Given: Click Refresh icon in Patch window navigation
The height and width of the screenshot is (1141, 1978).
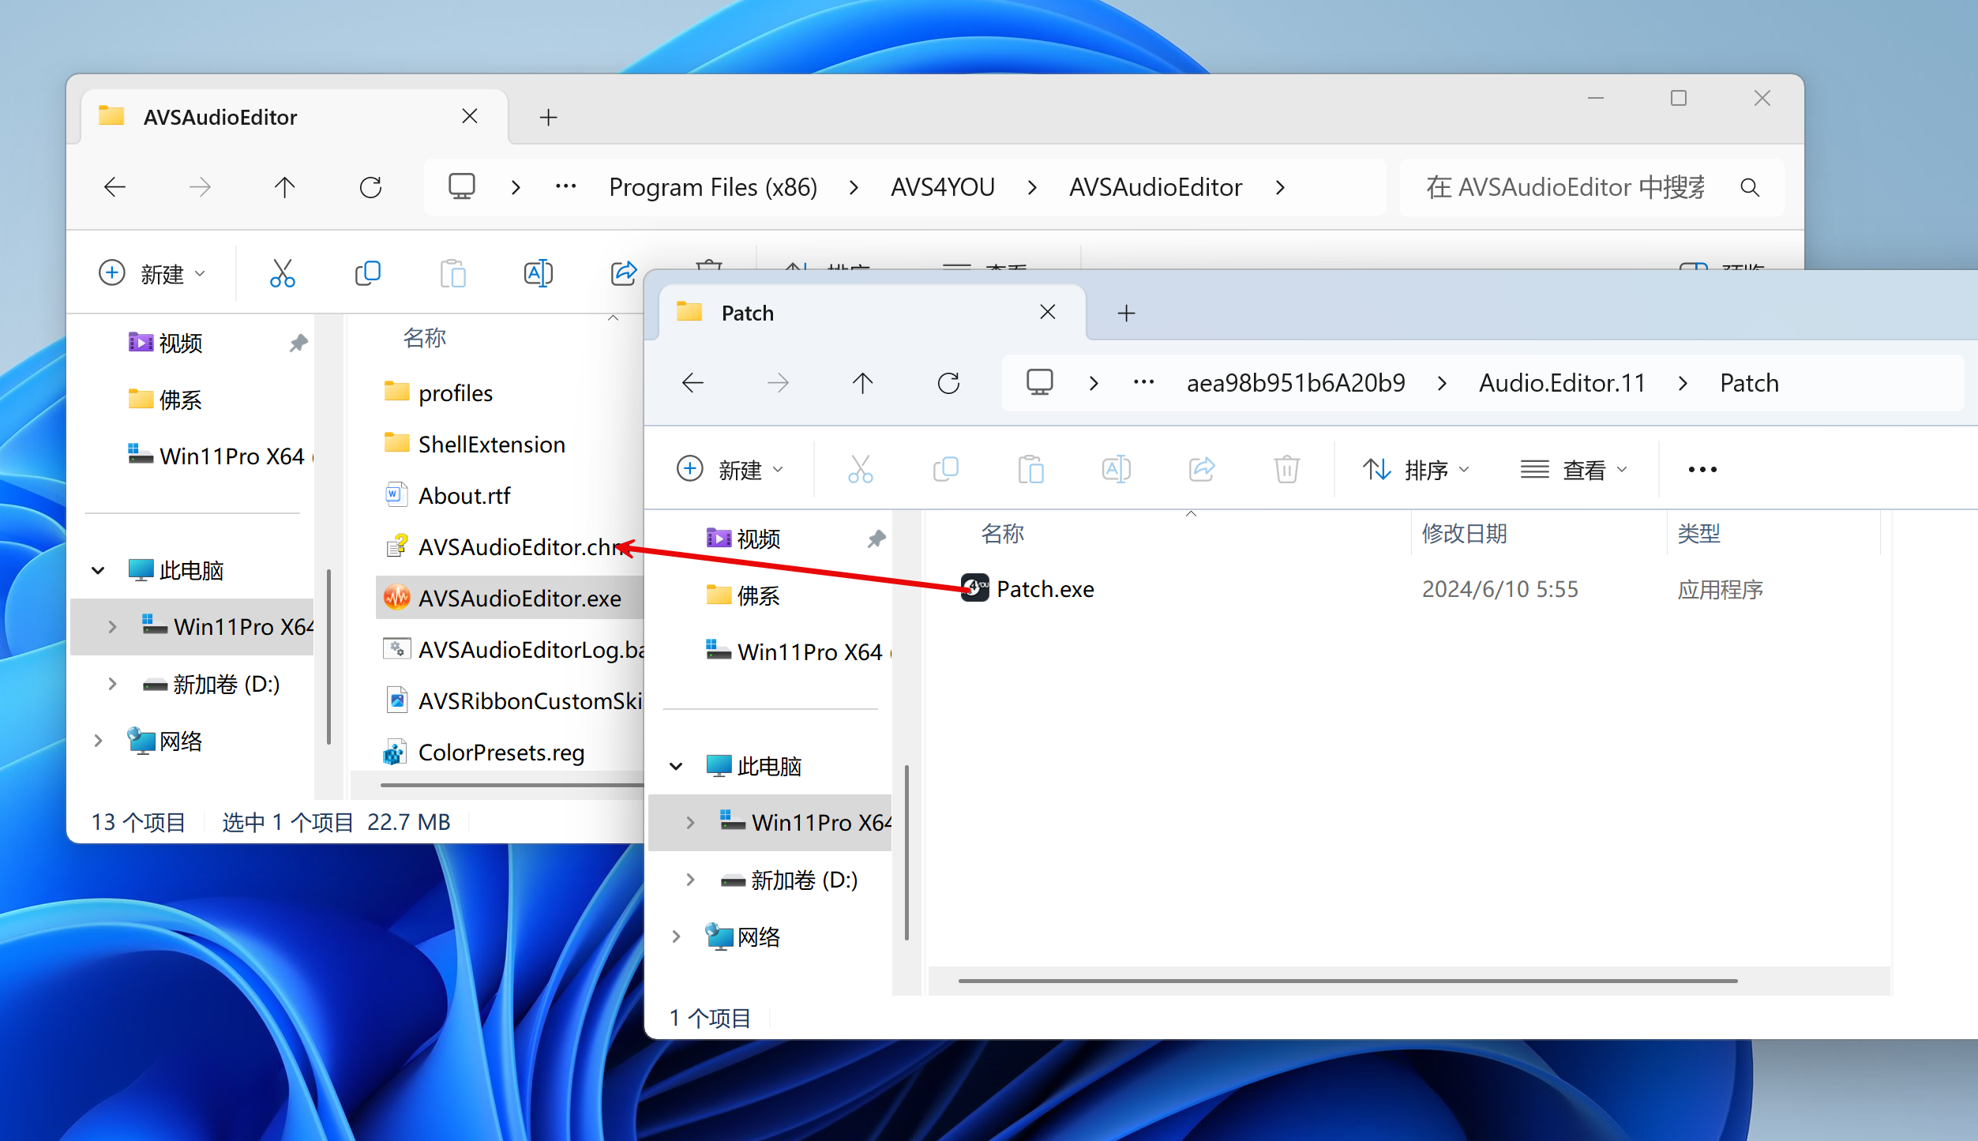Looking at the screenshot, I should [x=948, y=383].
